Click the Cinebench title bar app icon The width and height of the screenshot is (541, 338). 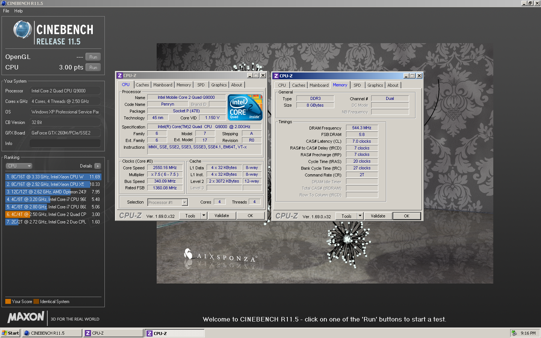click(4, 3)
